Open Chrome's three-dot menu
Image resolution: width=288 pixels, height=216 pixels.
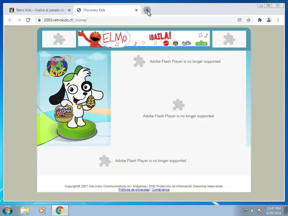coord(278,20)
